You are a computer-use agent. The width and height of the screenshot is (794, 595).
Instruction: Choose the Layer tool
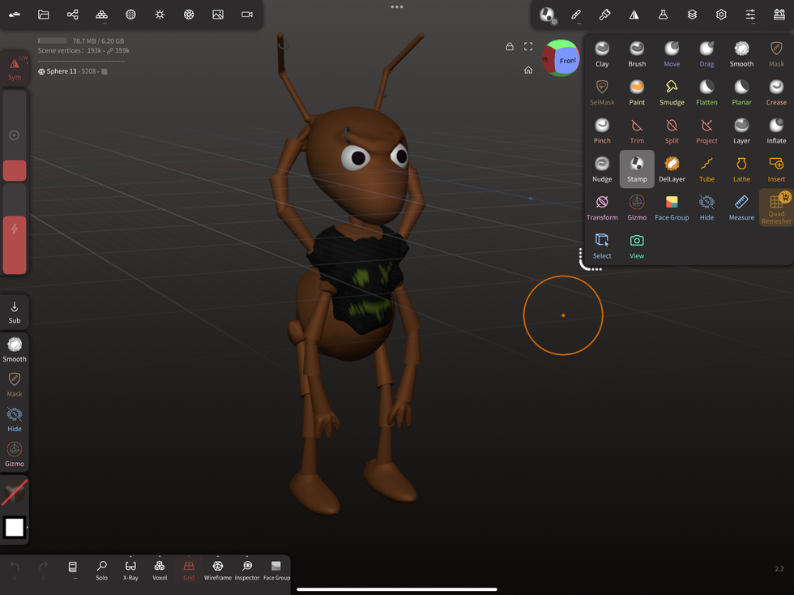pos(742,131)
